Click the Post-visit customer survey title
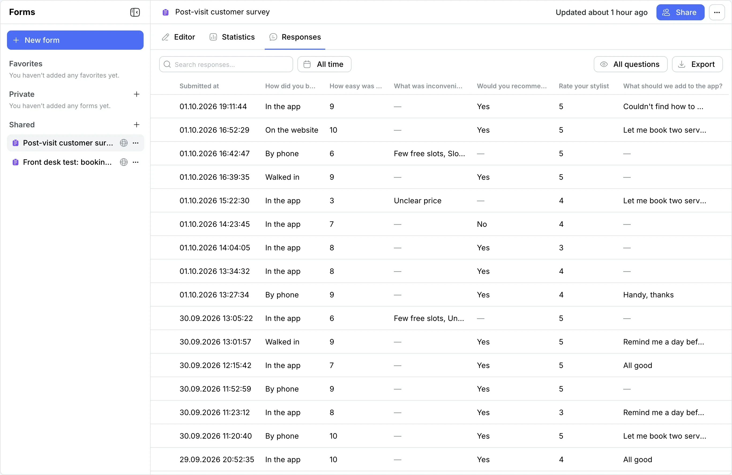732x475 pixels. point(222,12)
